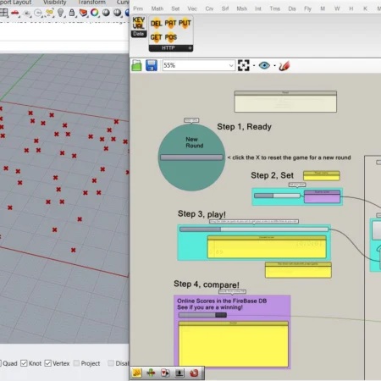Click the green-red arrows icon in bottom toolbar
This screenshot has height=381, width=381.
pyautogui.click(x=151, y=373)
